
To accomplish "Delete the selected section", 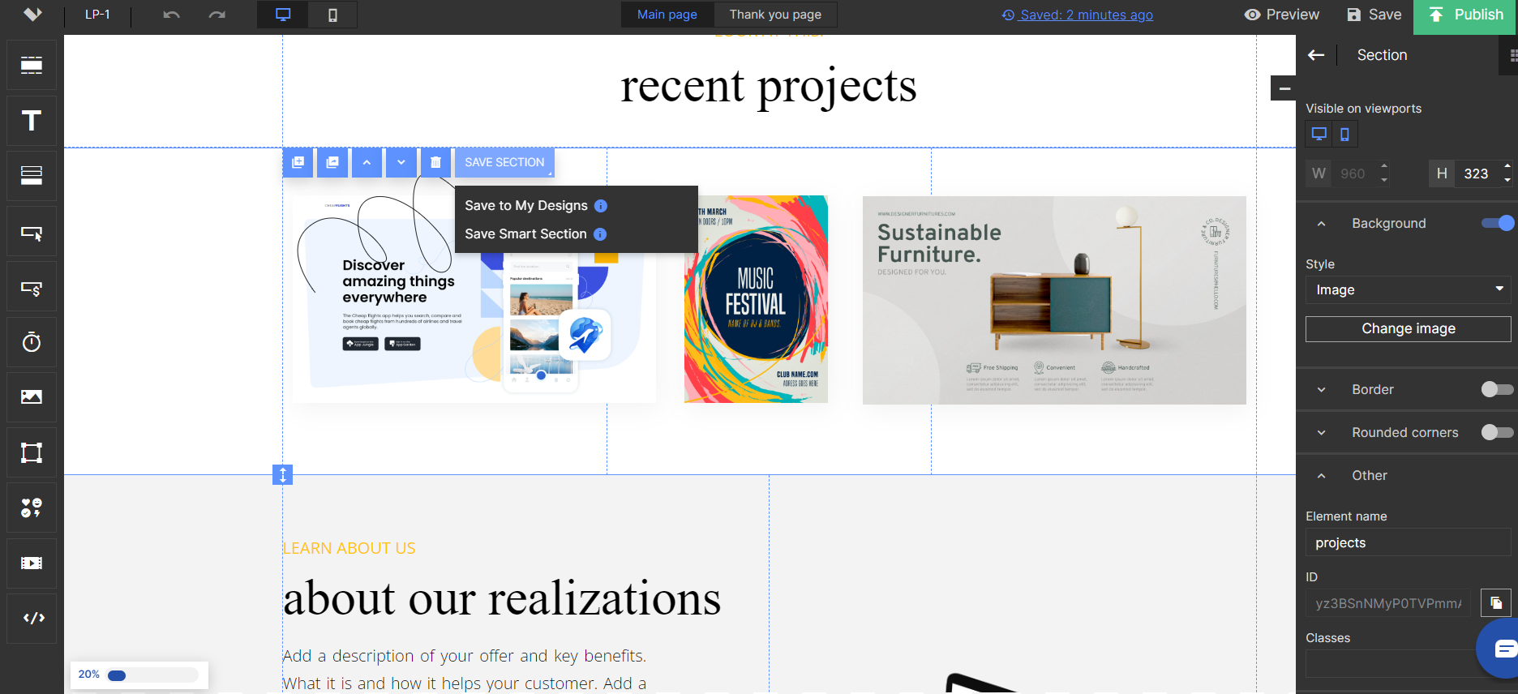I will [x=435, y=162].
